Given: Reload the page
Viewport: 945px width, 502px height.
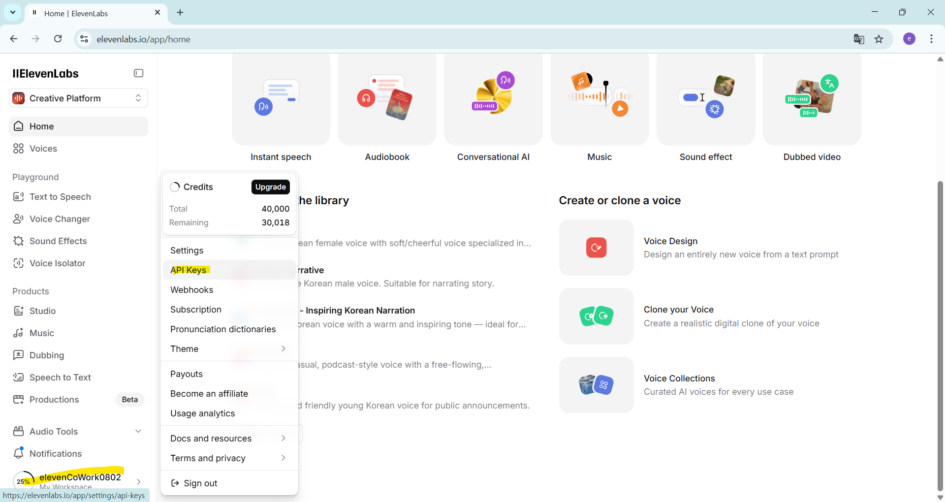Looking at the screenshot, I should coord(58,39).
